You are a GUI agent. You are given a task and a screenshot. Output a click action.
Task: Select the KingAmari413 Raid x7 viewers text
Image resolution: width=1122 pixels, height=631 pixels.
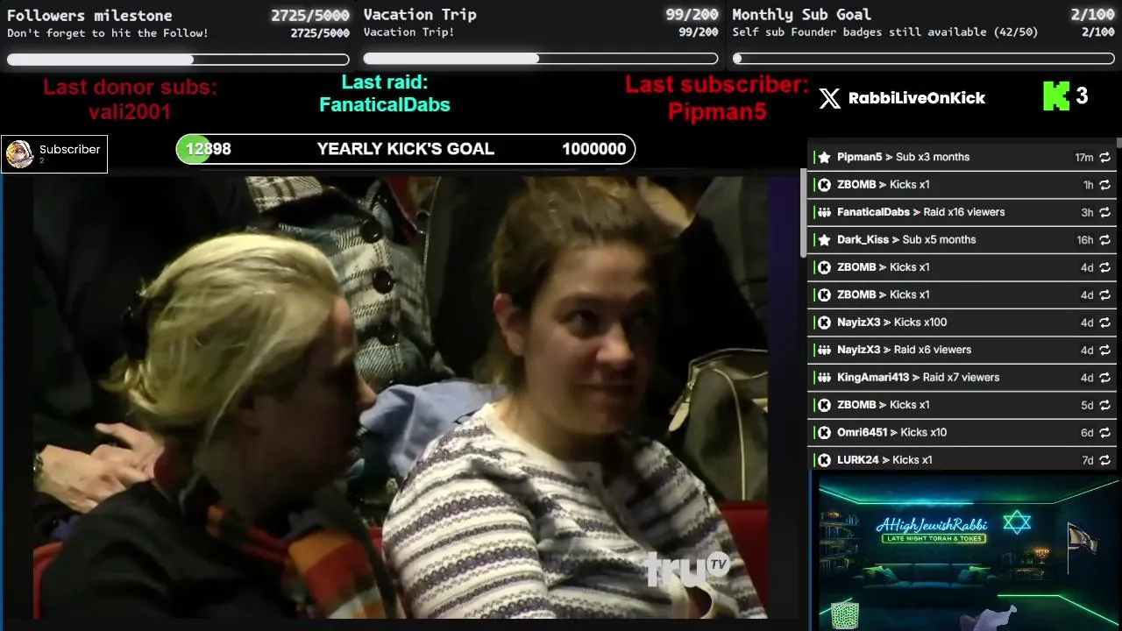click(919, 378)
